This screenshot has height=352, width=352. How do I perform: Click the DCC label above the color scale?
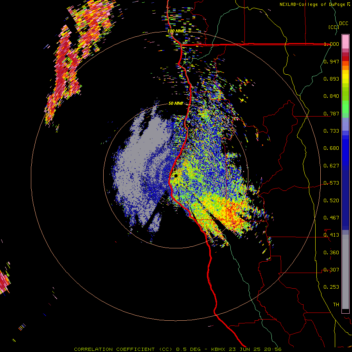click(343, 23)
